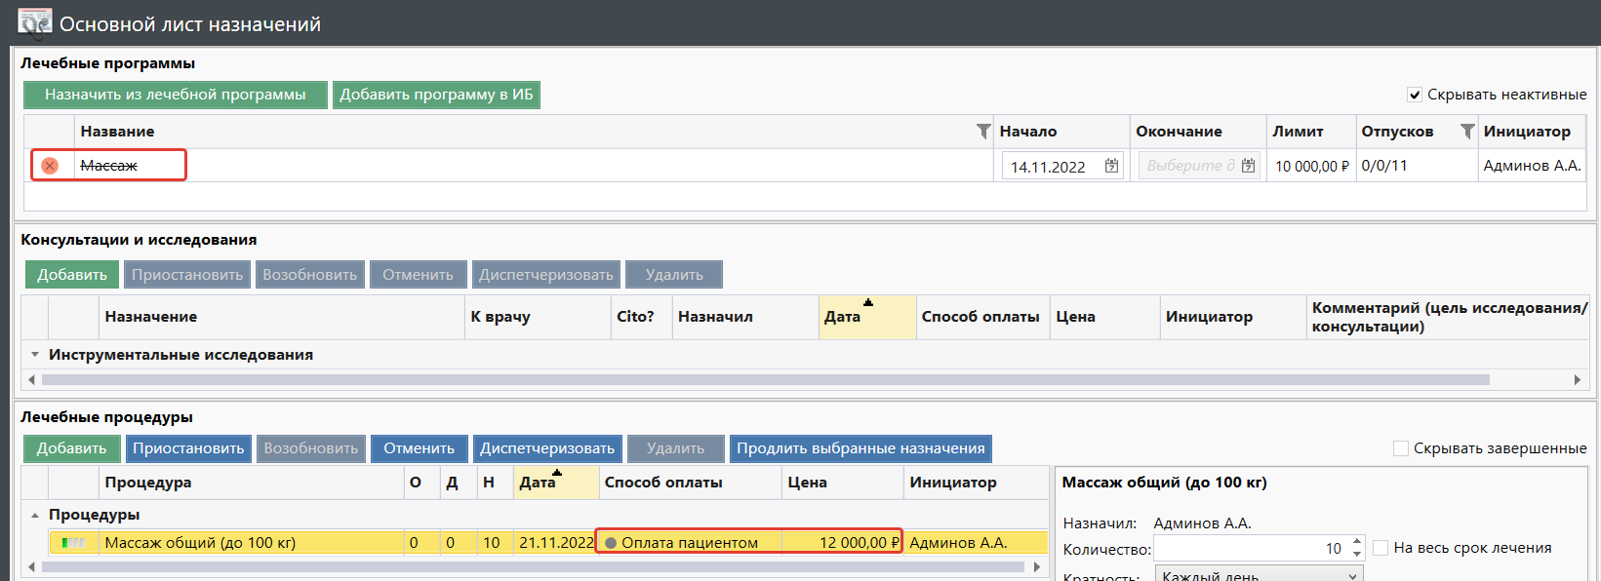Click Продлить выбранные назначения button
Viewport: 1601px width, 581px height.
(861, 448)
